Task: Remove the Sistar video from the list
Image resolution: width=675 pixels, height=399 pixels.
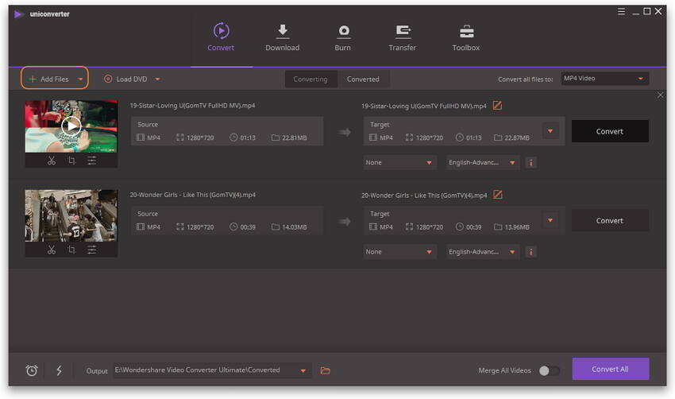Action: (x=661, y=95)
